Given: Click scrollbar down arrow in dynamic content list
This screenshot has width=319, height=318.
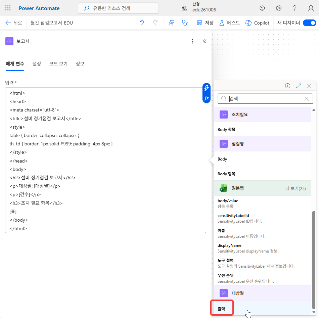Looking at the screenshot, I should (x=314, y=312).
